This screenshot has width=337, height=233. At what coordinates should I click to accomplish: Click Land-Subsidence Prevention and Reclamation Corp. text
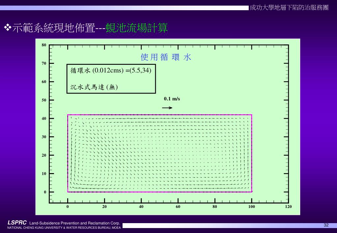click(x=74, y=223)
